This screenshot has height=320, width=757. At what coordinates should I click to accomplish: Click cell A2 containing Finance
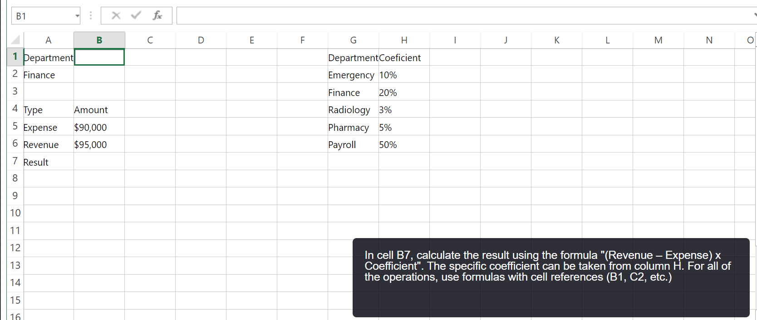[49, 75]
